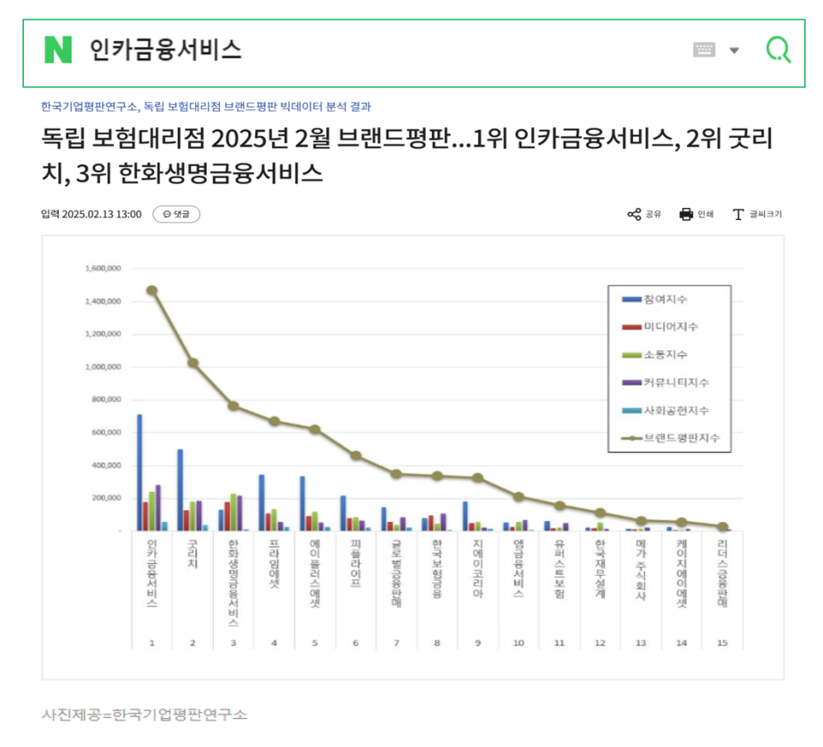Screen dimensions: 823x747
Task: Click the date text 입력 2025.02.13 13:00
Action: [91, 214]
